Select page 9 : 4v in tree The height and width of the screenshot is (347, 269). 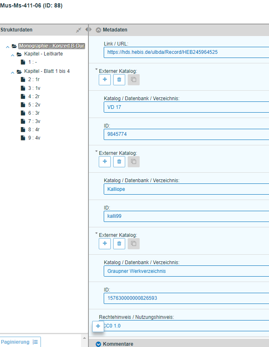click(34, 138)
